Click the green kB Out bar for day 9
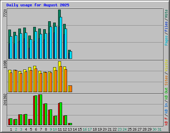This screenshot has height=133, width=170. [x=51, y=117]
